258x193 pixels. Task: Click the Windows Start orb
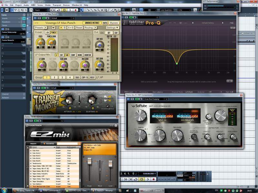[4, 190]
